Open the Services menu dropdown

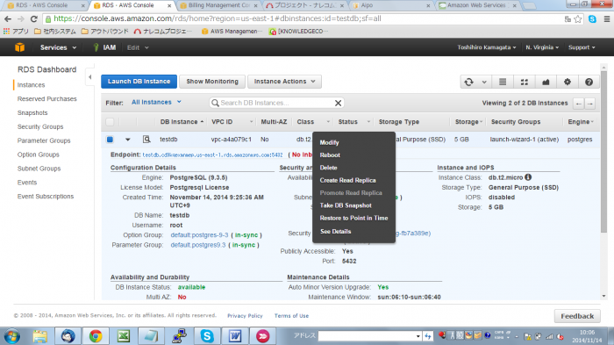[x=58, y=47]
